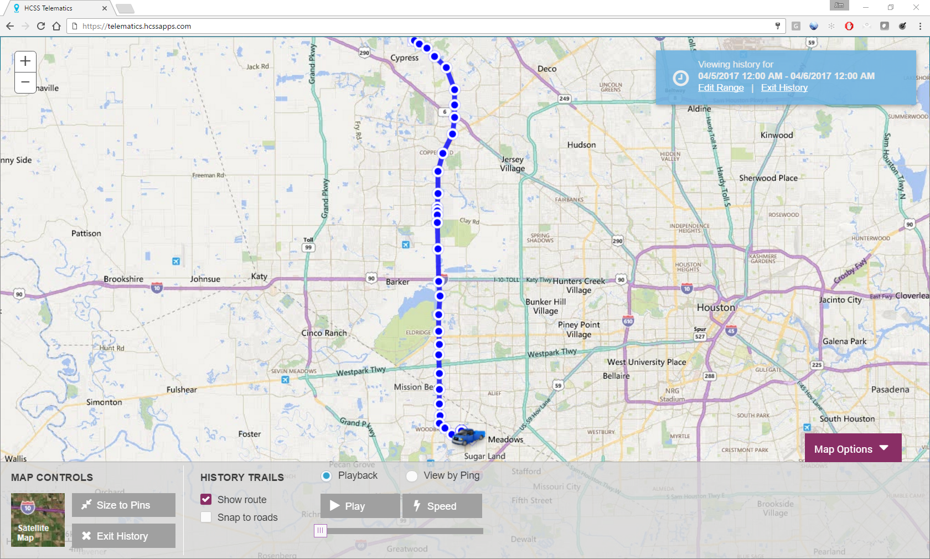Click the Jim profile badge
Image resolution: width=930 pixels, height=559 pixels.
(839, 6)
